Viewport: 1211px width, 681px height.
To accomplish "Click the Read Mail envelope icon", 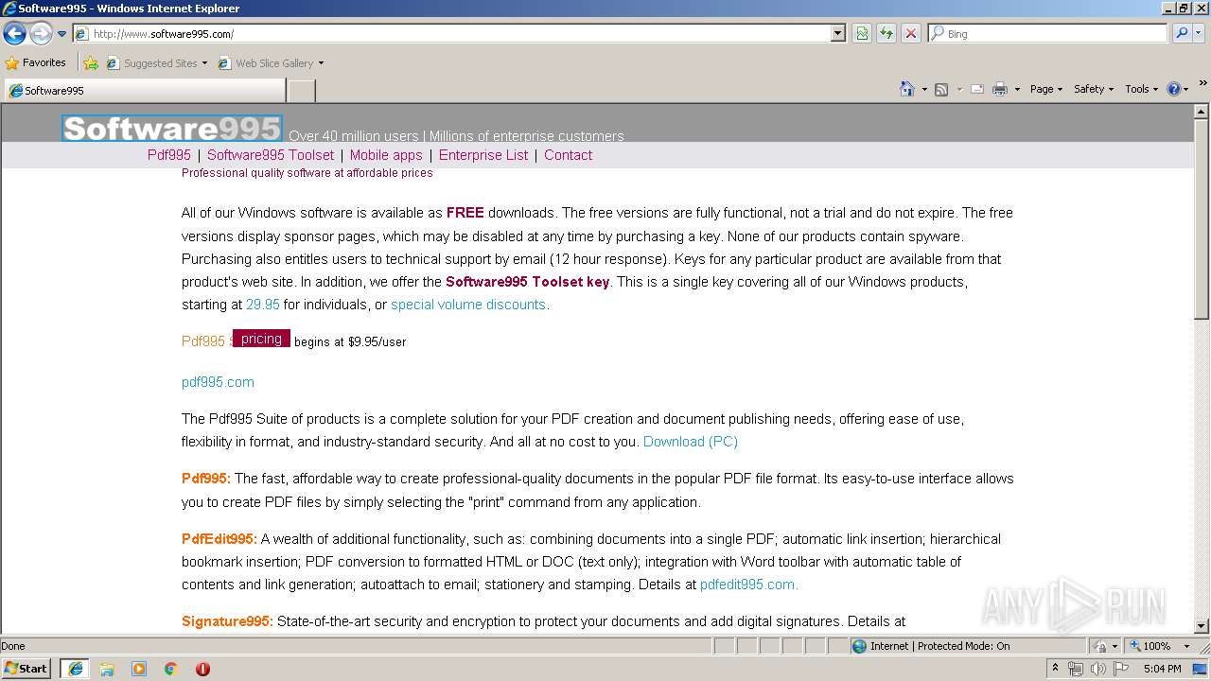I will (x=977, y=89).
